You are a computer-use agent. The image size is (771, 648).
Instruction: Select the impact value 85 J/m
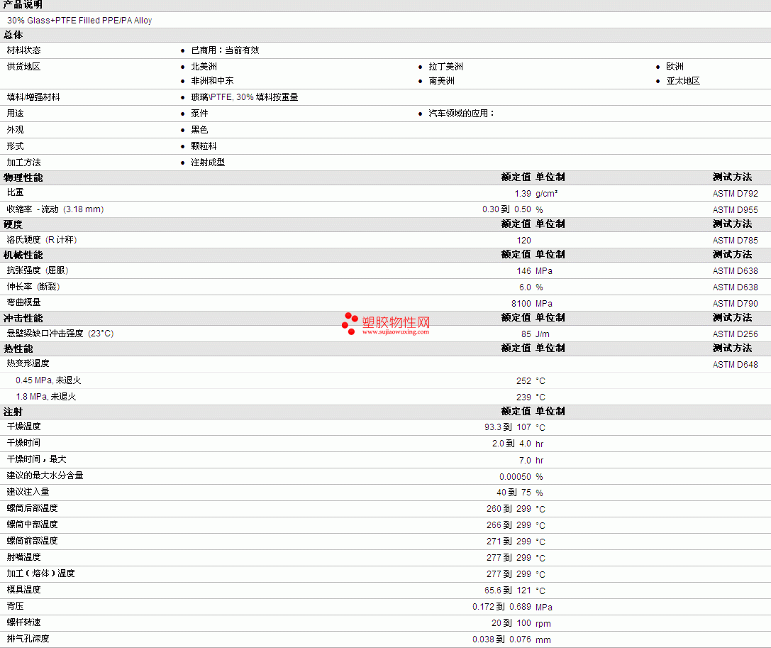[536, 334]
